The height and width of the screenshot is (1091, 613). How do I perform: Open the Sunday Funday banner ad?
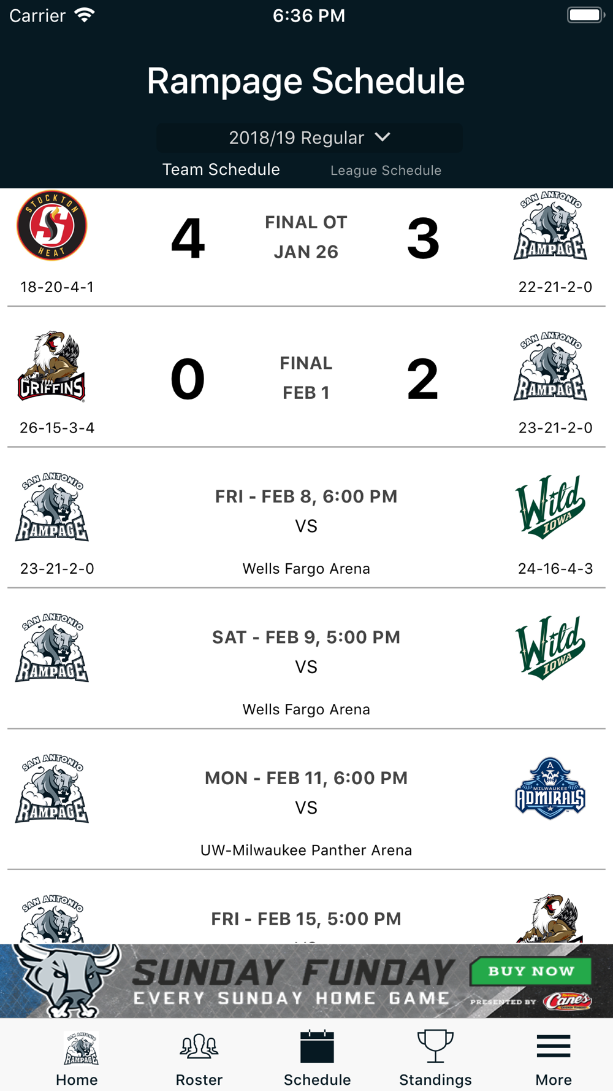click(x=306, y=981)
